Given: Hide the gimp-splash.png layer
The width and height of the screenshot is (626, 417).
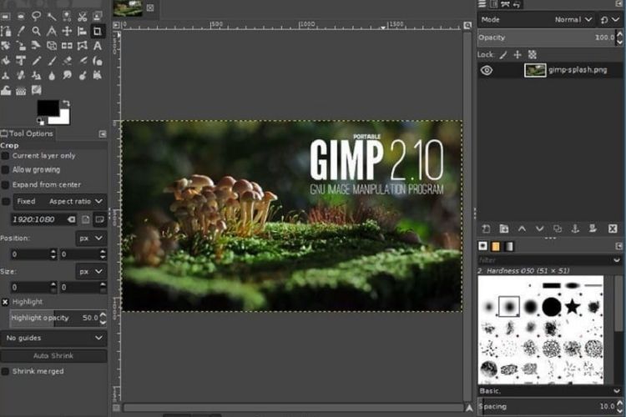Looking at the screenshot, I should coord(487,71).
